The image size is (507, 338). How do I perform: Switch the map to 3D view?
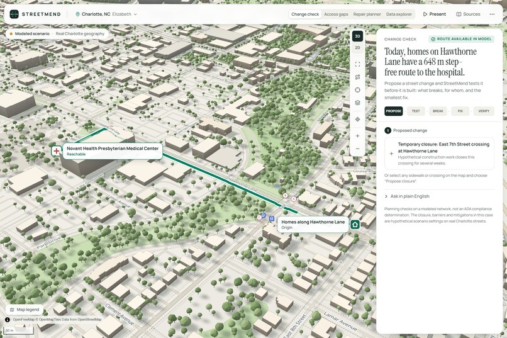pos(358,37)
